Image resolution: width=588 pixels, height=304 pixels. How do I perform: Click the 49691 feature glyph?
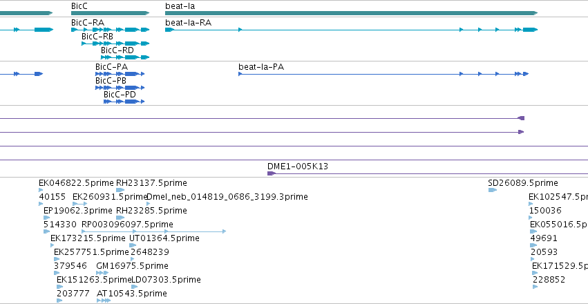(x=534, y=245)
